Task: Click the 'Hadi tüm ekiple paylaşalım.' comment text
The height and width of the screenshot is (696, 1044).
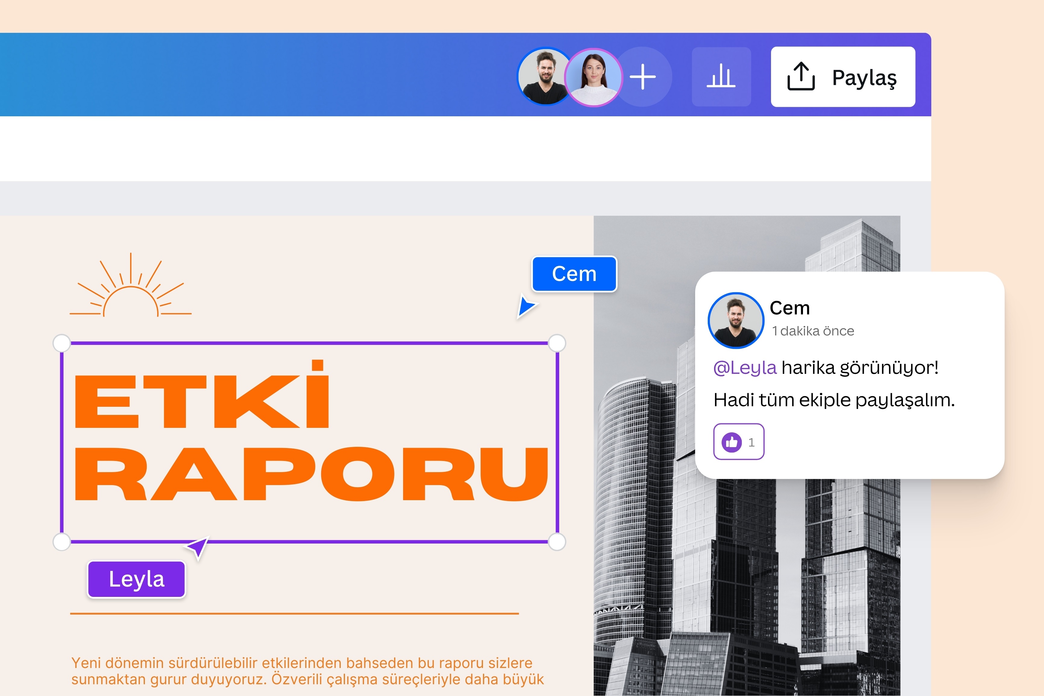Action: [834, 400]
